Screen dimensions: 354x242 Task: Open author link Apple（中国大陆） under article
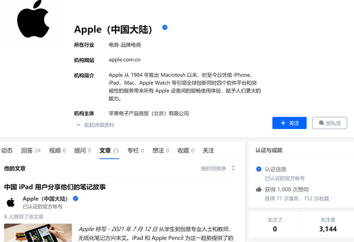[45, 199]
